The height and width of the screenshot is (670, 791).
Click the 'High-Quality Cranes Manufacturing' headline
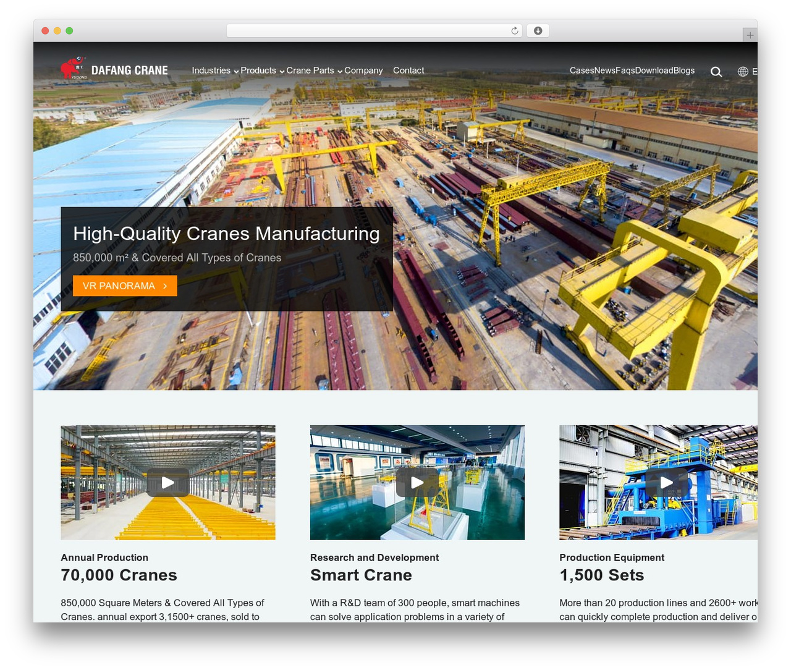[x=227, y=234]
